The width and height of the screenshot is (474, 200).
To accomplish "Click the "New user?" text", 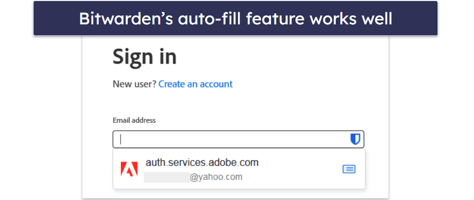I will point(134,84).
